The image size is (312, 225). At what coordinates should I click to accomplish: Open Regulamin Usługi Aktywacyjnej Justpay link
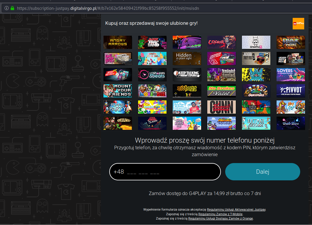236,209
